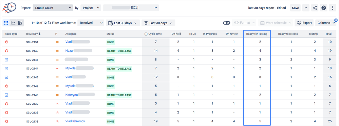Open assignee link Vlad Khromov
The height and width of the screenshot is (126, 339).
pos(75,121)
